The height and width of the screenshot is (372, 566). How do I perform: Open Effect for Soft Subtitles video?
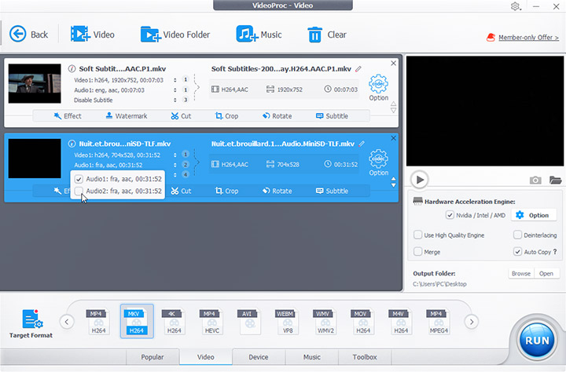click(68, 116)
